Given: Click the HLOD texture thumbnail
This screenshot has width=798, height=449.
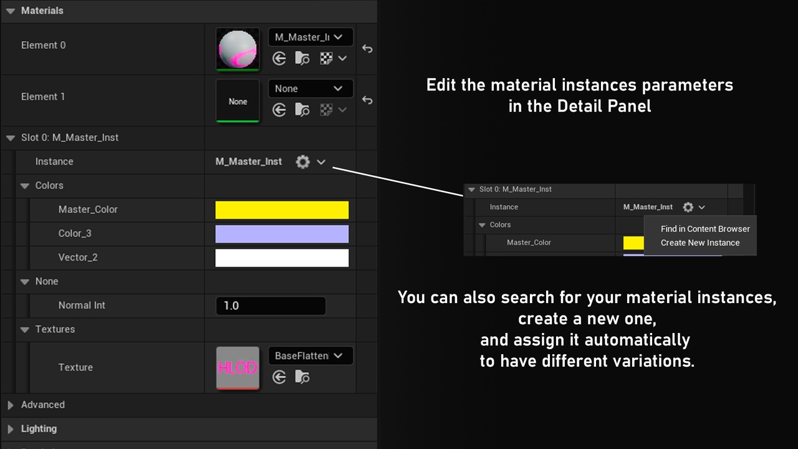Looking at the screenshot, I should click(238, 368).
